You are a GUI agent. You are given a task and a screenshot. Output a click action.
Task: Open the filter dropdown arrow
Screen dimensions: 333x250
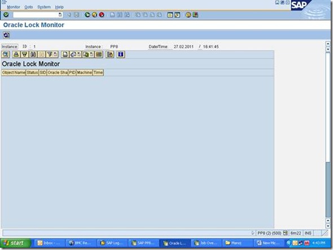[x=56, y=55]
